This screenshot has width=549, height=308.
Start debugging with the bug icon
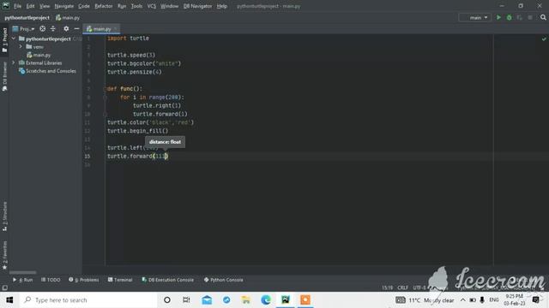pyautogui.click(x=509, y=17)
